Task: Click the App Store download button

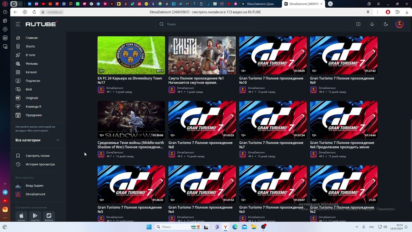Action: 21,217
